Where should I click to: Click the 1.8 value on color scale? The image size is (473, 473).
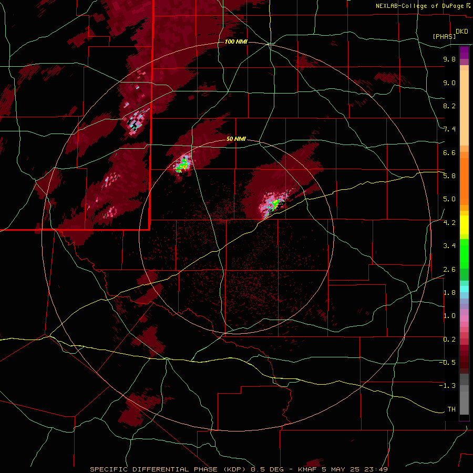coord(449,293)
